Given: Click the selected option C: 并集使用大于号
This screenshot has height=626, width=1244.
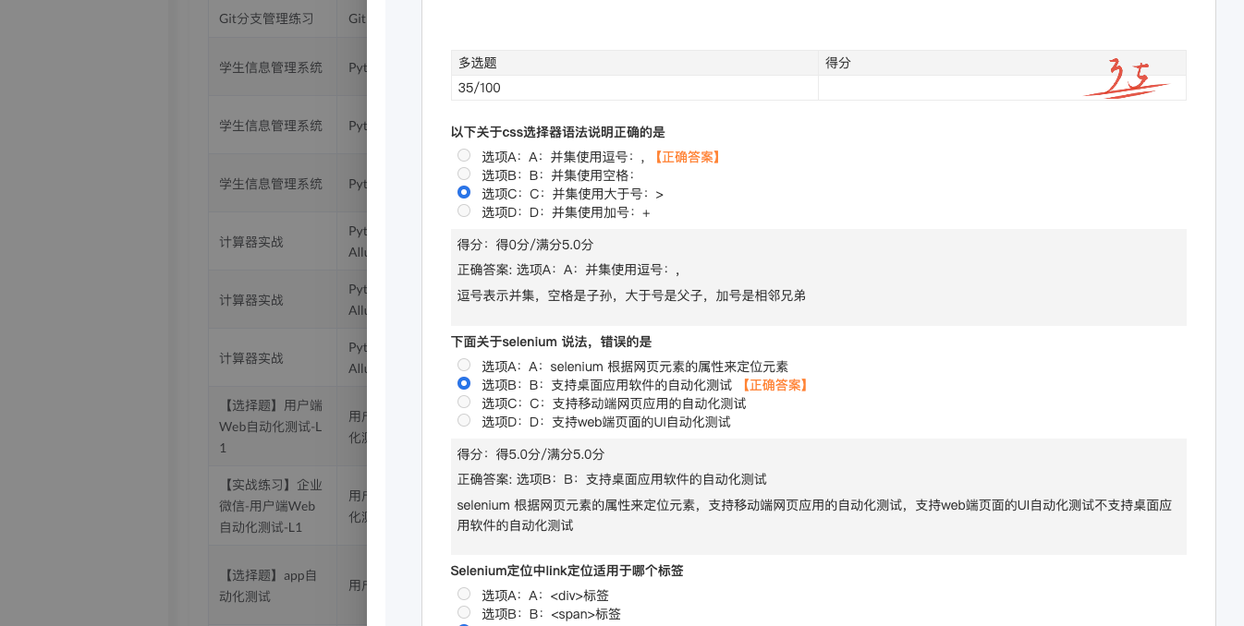Looking at the screenshot, I should (464, 193).
